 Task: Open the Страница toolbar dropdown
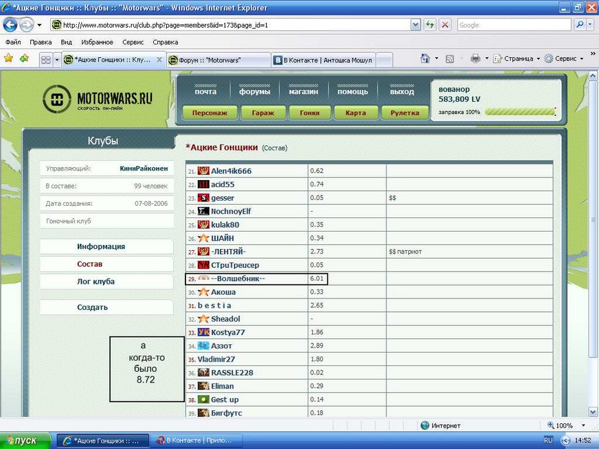(x=517, y=59)
